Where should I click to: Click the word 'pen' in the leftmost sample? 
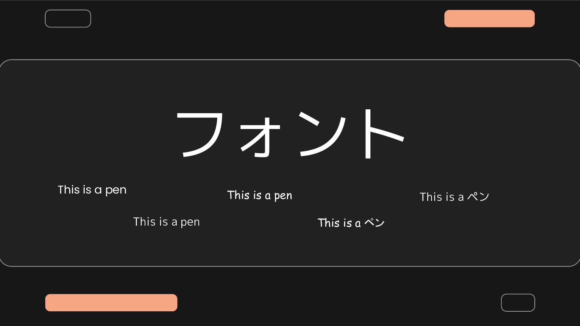point(116,191)
